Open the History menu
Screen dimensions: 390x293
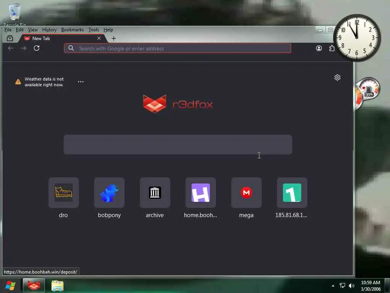coord(49,30)
